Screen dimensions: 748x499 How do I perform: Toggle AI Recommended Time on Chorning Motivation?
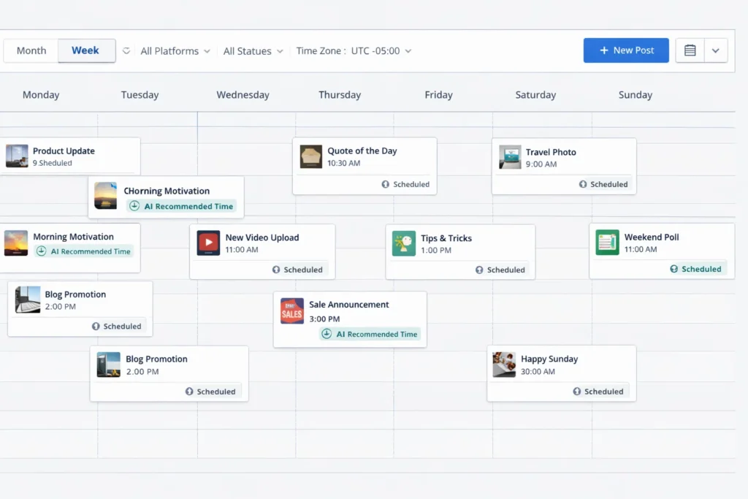[x=181, y=206]
